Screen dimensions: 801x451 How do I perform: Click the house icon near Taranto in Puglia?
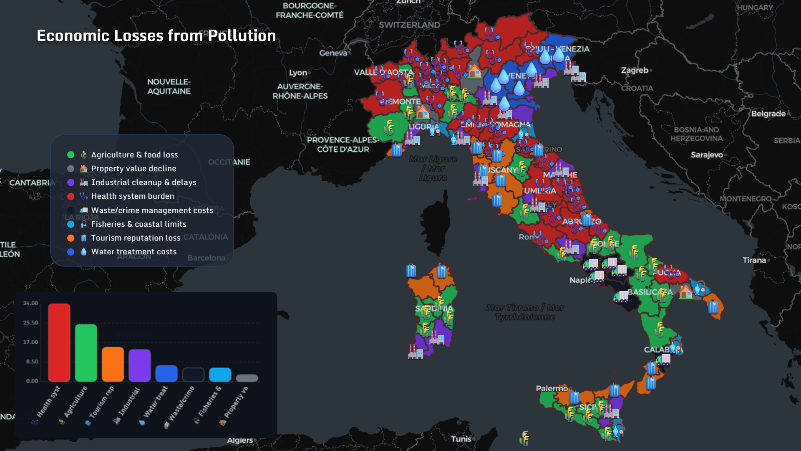pyautogui.click(x=687, y=292)
